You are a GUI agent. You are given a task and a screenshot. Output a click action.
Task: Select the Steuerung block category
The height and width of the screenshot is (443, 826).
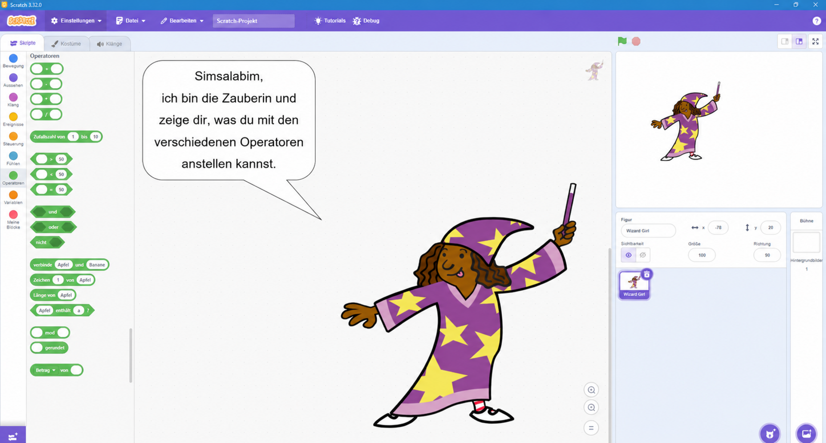pyautogui.click(x=13, y=139)
